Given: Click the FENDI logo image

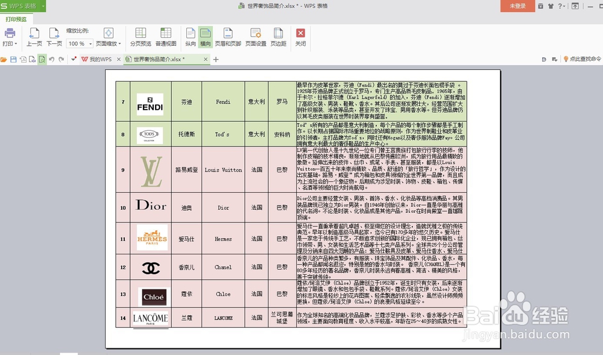Looking at the screenshot, I should coord(150,104).
